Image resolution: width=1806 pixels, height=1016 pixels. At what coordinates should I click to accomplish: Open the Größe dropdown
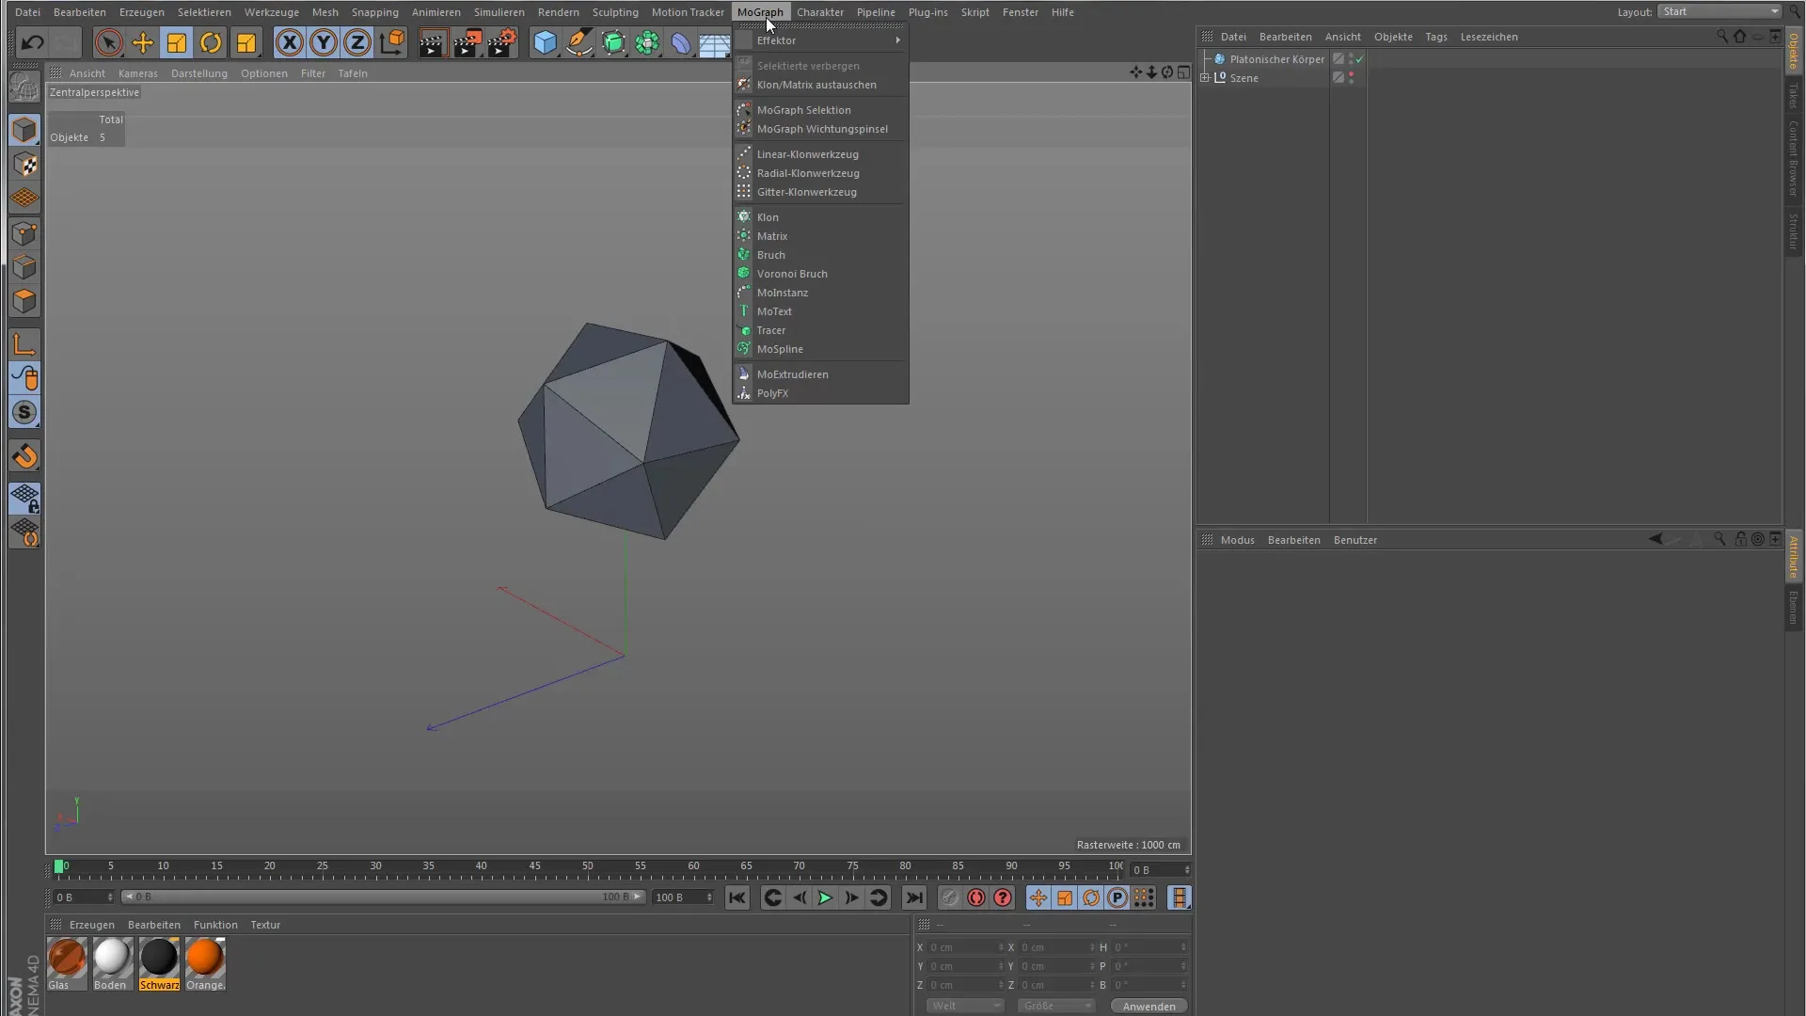[x=1056, y=1006]
